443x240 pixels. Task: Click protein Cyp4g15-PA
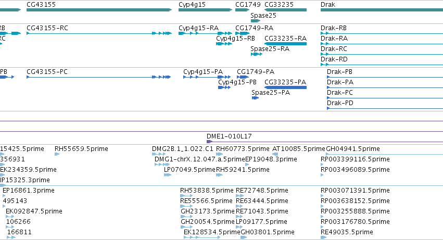point(207,77)
